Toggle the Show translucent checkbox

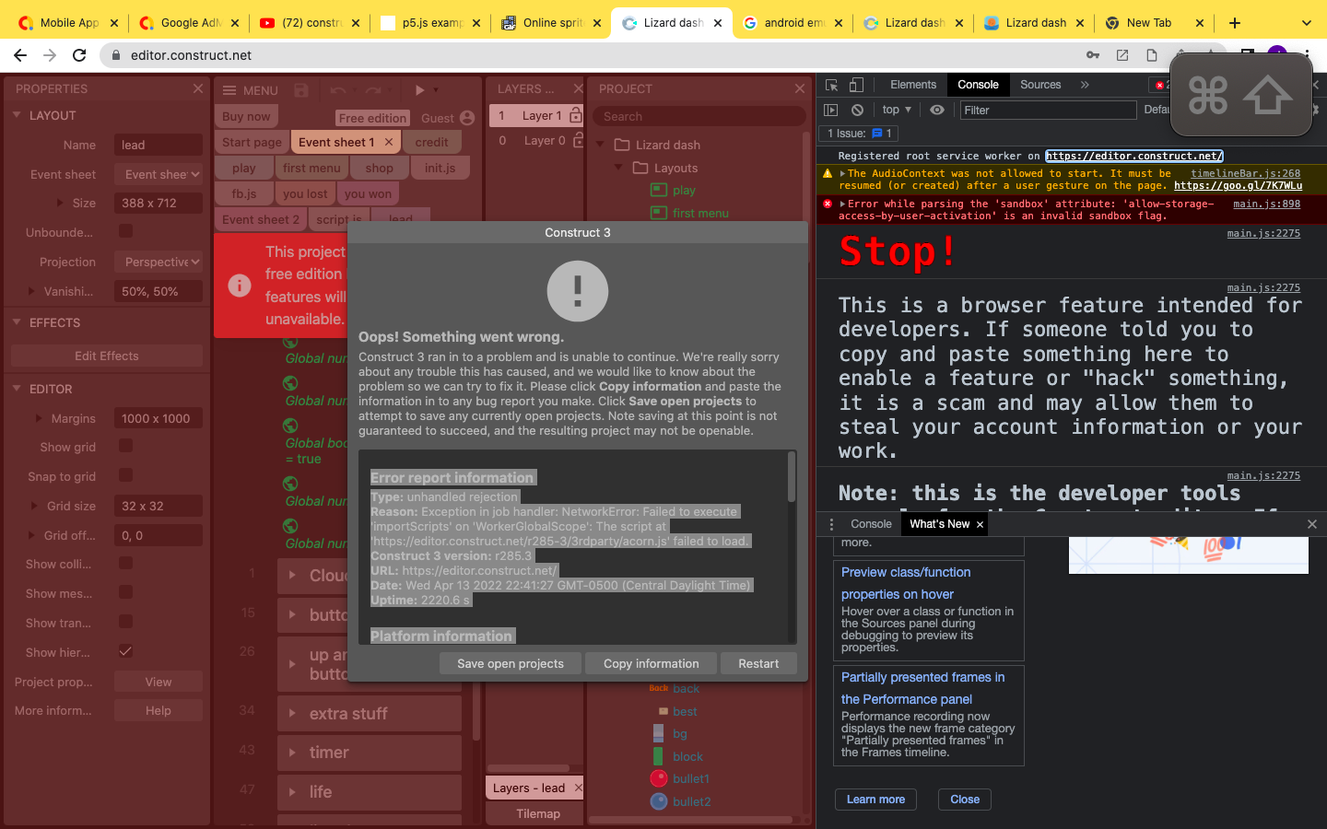126,622
